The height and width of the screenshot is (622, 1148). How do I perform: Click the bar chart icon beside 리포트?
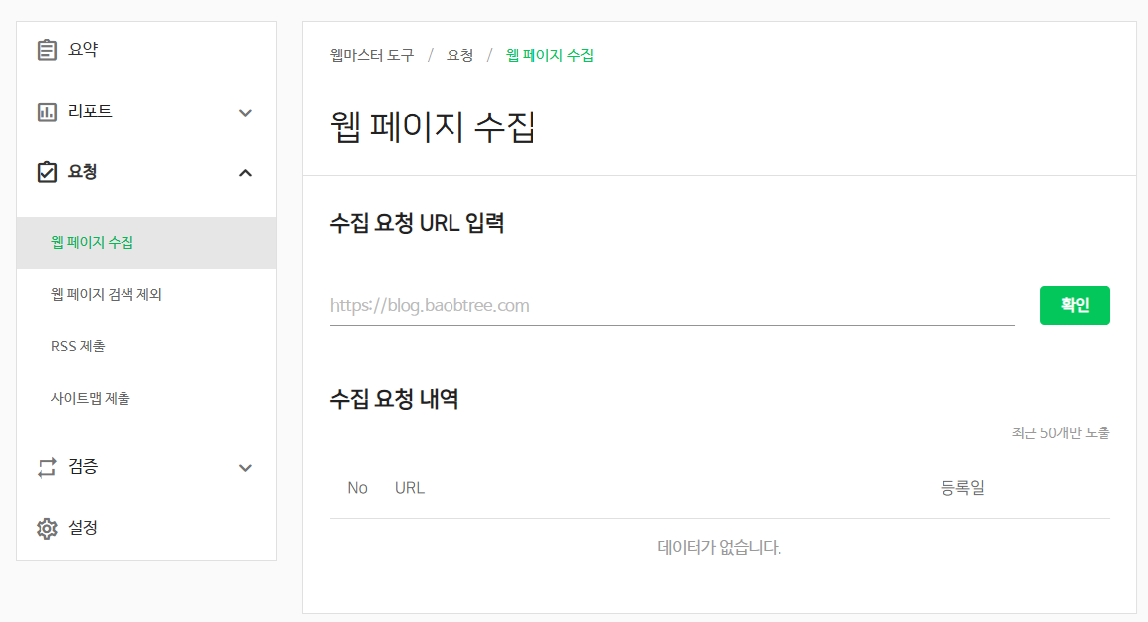tap(46, 111)
